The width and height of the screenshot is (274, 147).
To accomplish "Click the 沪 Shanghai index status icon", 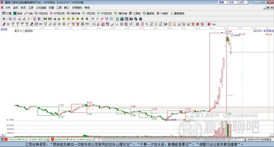I will [6, 140].
